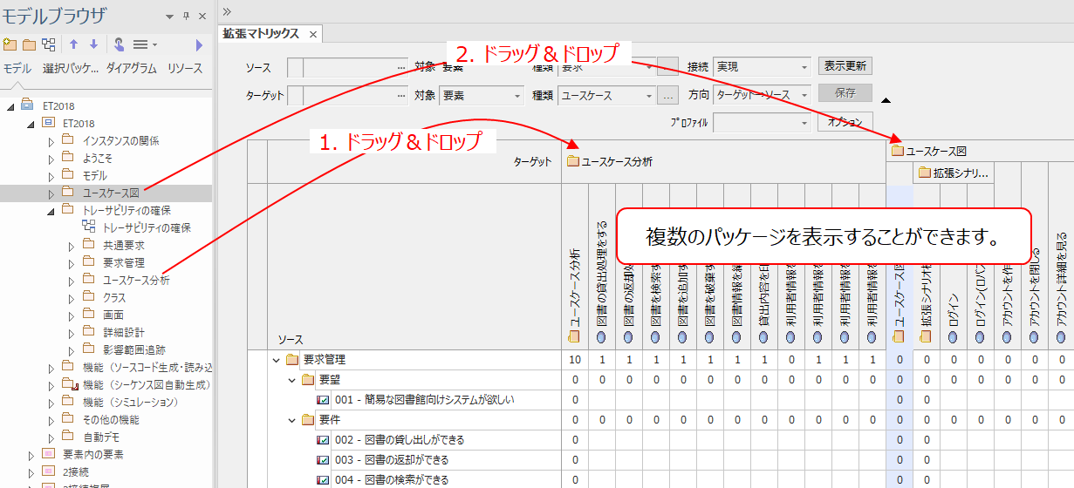Click the 拡張シナリ... column header folder icon

(x=925, y=173)
